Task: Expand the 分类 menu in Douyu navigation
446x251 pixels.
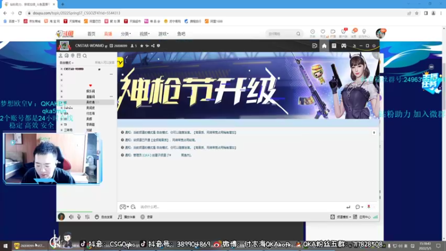Action: (x=126, y=34)
